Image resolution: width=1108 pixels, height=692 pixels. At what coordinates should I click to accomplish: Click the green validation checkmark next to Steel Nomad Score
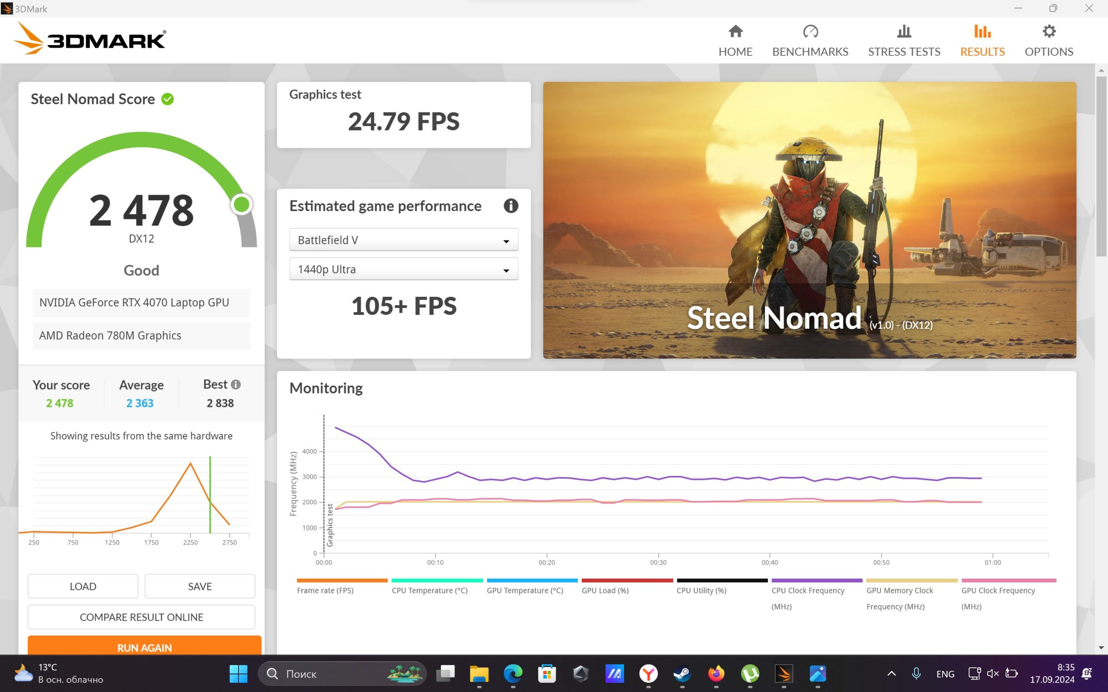pos(167,99)
